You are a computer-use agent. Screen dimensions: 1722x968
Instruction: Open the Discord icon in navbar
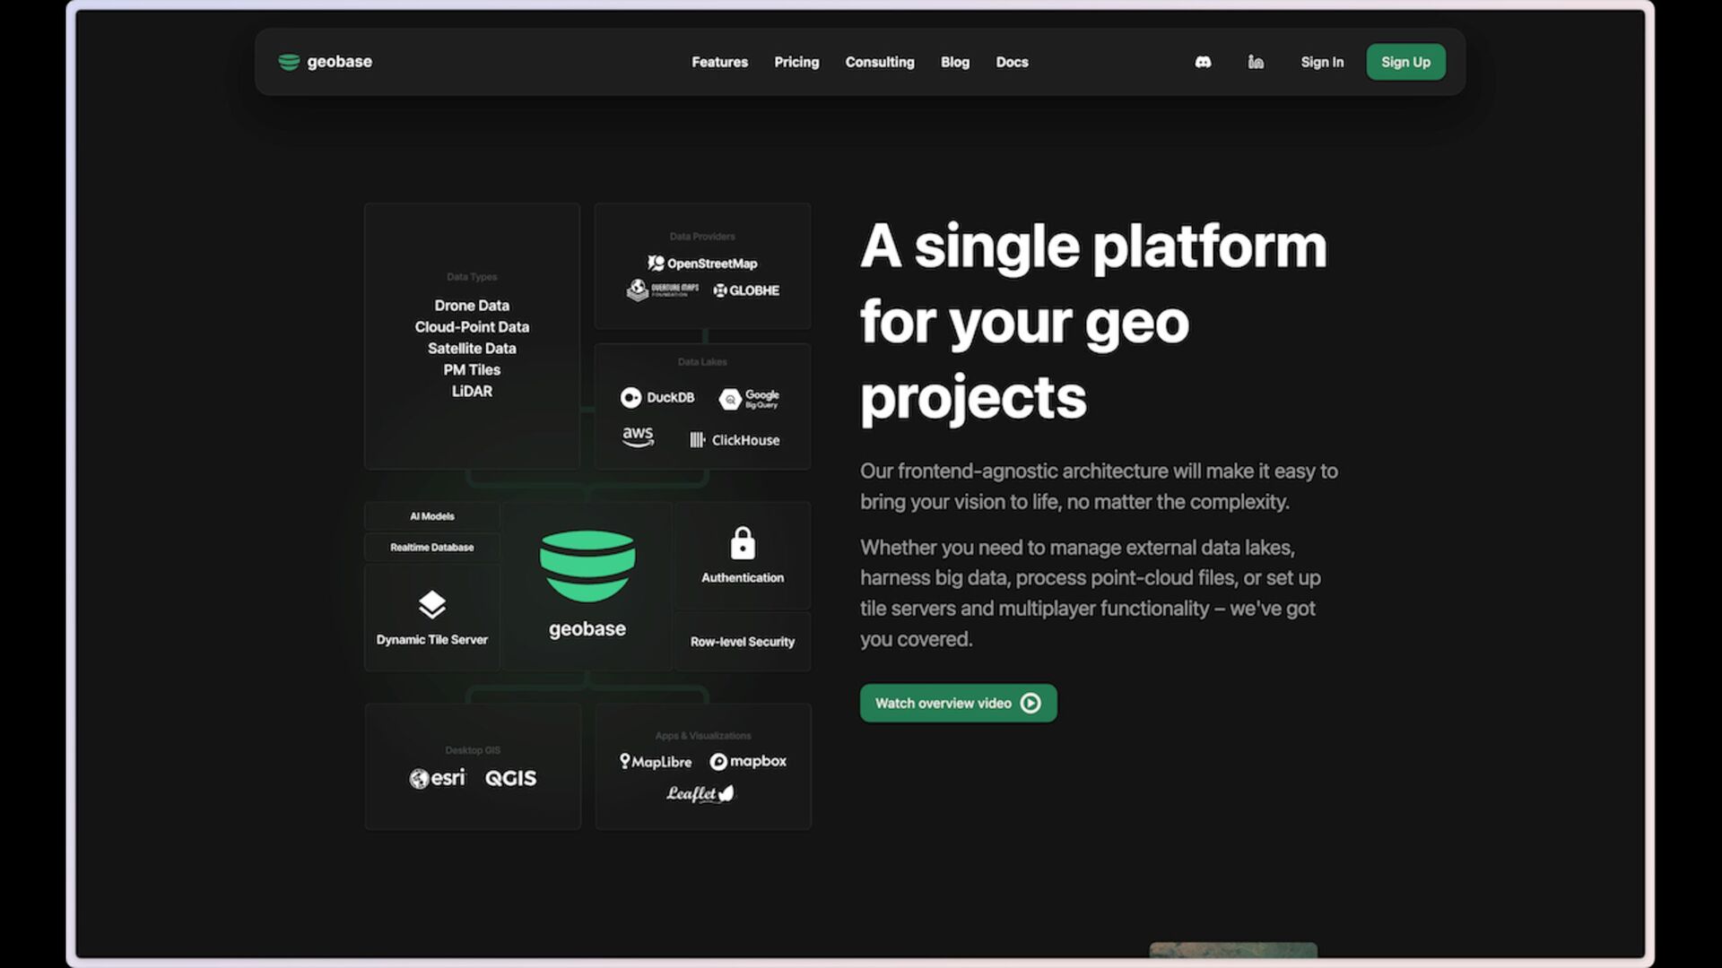tap(1203, 62)
